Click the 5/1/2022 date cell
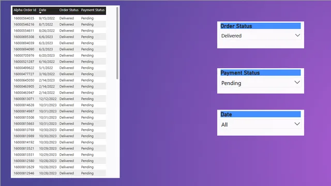331x186 pixels. click(x=46, y=68)
